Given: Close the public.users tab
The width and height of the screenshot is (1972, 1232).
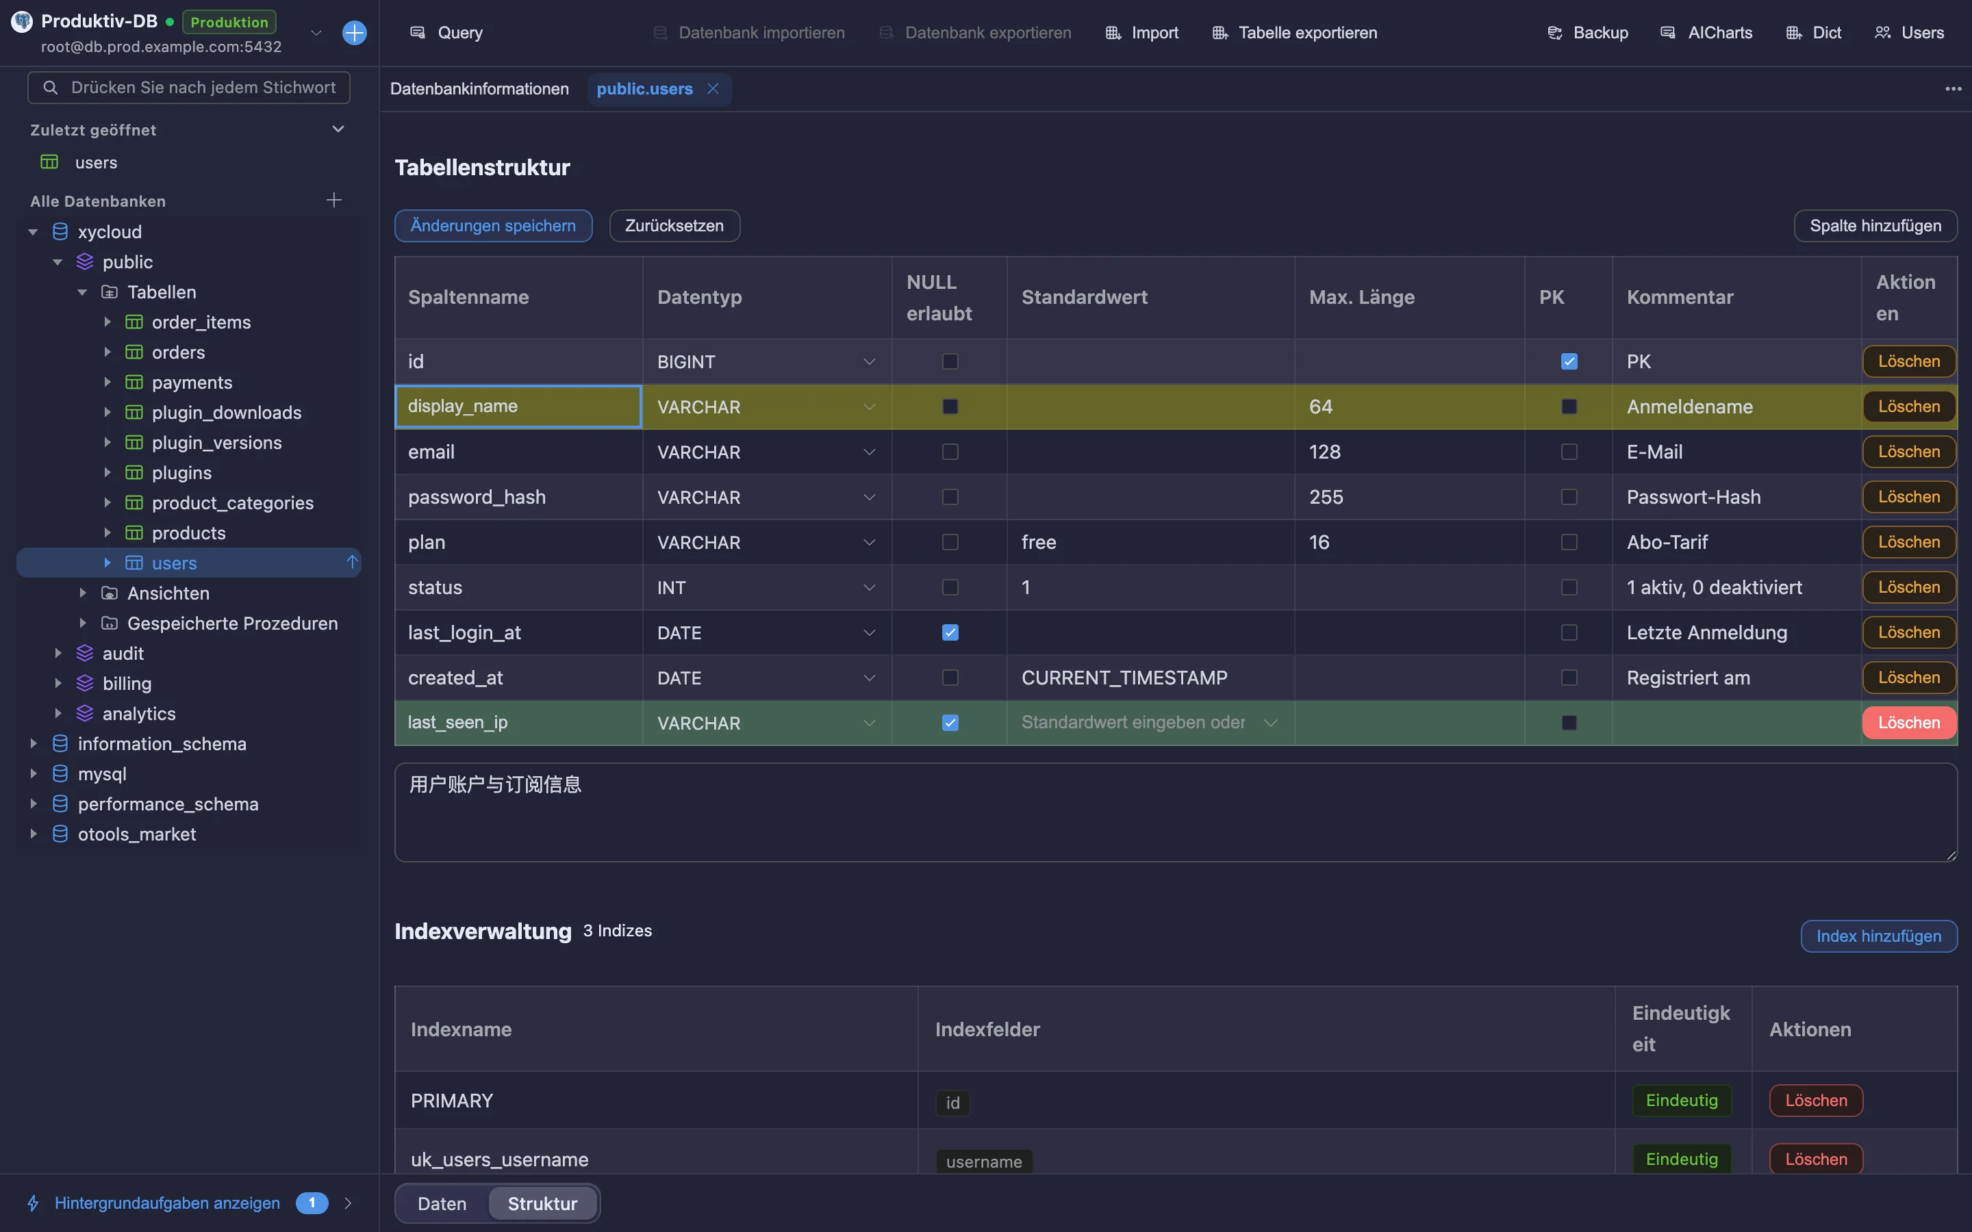Looking at the screenshot, I should click(x=713, y=89).
